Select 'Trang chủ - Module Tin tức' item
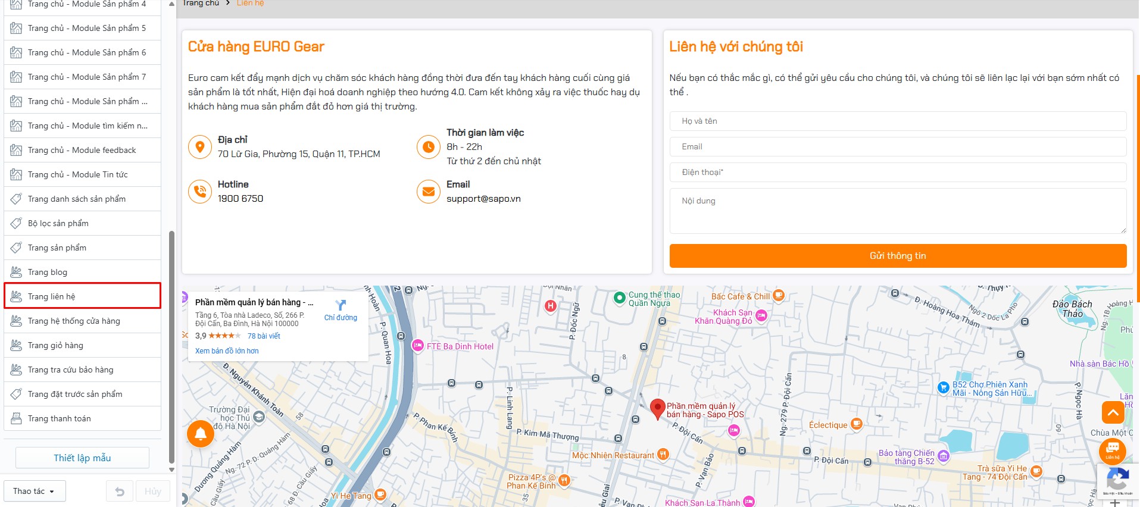The width and height of the screenshot is (1140, 507). [82, 174]
